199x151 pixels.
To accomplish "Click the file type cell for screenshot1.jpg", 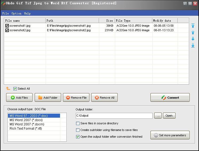I will [x=133, y=26].
